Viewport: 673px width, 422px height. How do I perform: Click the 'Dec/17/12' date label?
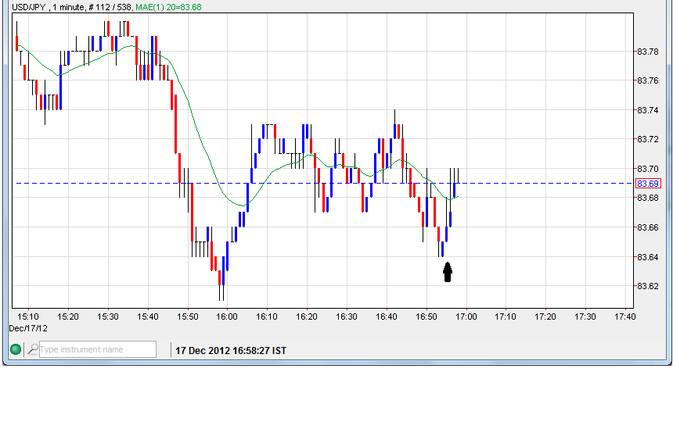(28, 328)
